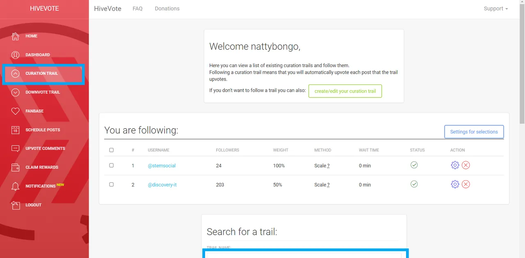
Task: Open settings gear for @discovery-it trail
Action: click(455, 184)
